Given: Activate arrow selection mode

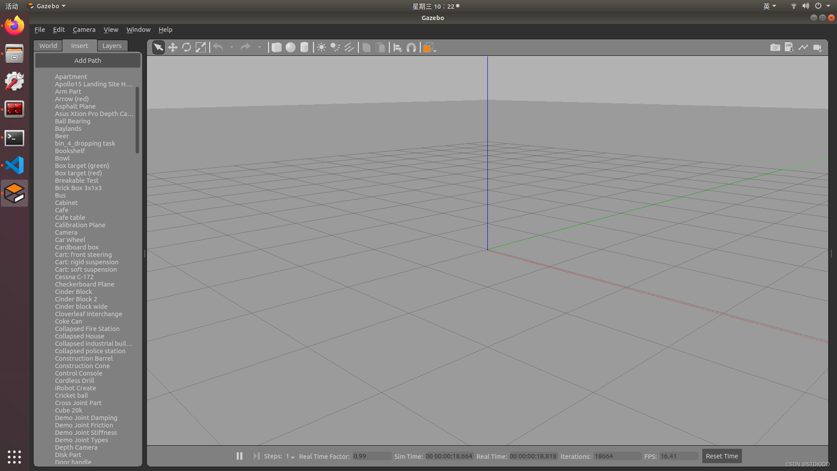Looking at the screenshot, I should (x=159, y=48).
